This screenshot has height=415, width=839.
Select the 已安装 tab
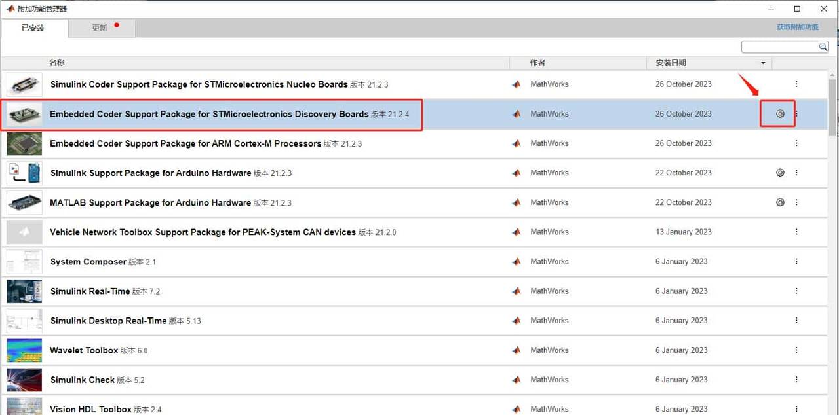(x=33, y=28)
